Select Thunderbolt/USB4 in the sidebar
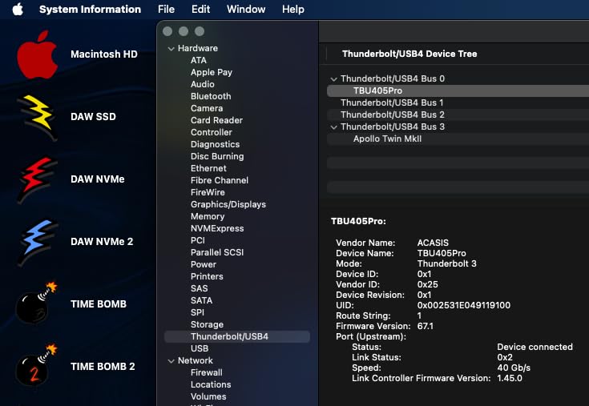This screenshot has width=589, height=406. coord(237,336)
